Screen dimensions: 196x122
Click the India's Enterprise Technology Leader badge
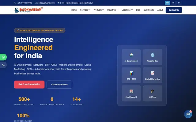40,30
